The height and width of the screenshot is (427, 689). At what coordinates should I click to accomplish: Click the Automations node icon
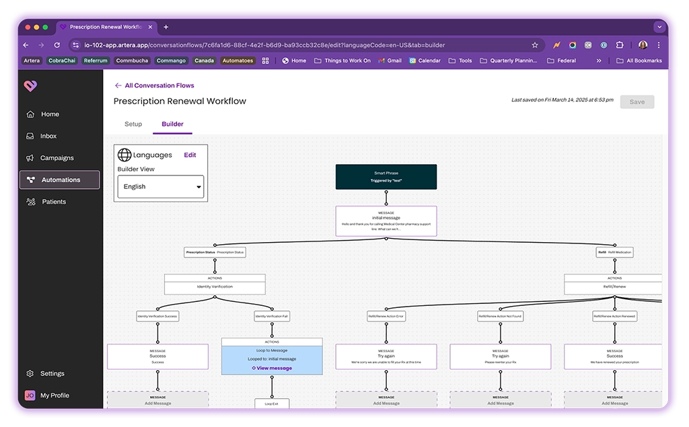click(31, 180)
